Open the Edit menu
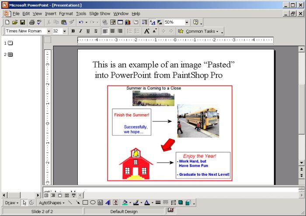Image resolution: width=306 pixels, height=216 pixels. point(26,14)
